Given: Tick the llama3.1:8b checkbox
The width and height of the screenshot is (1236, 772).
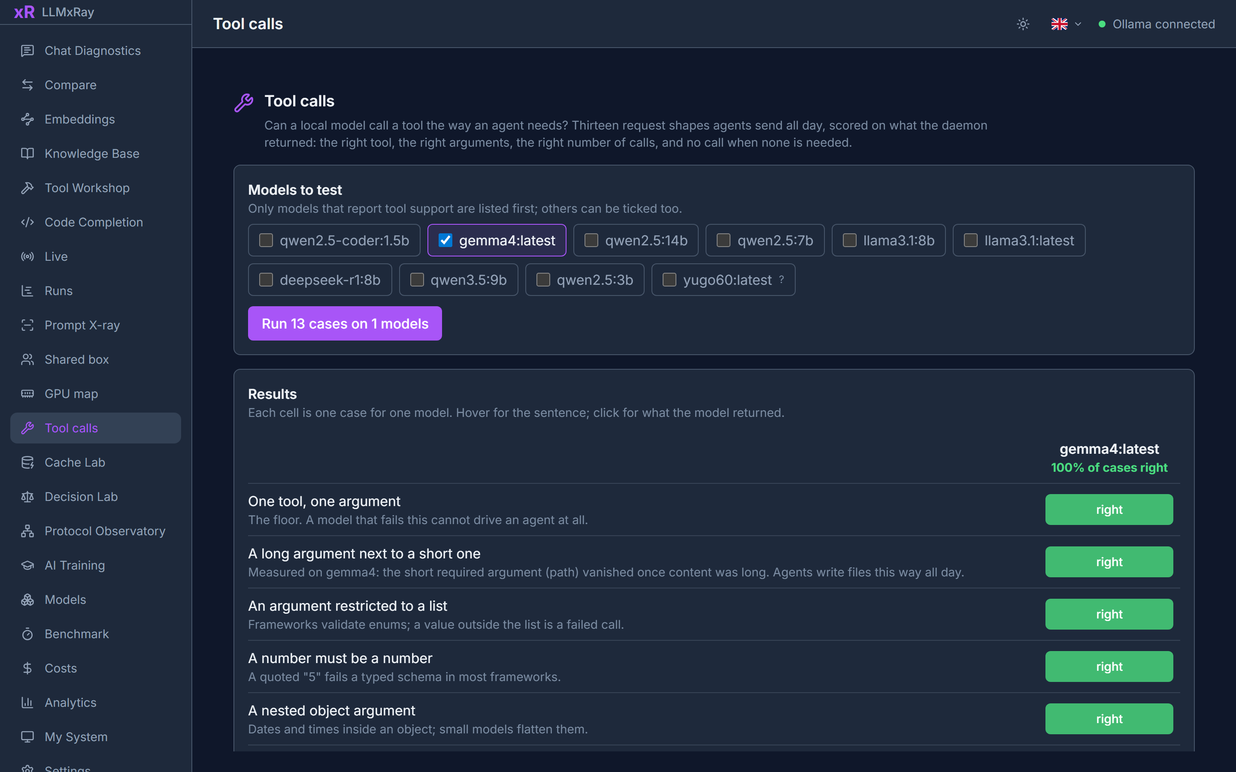Looking at the screenshot, I should click(x=849, y=240).
